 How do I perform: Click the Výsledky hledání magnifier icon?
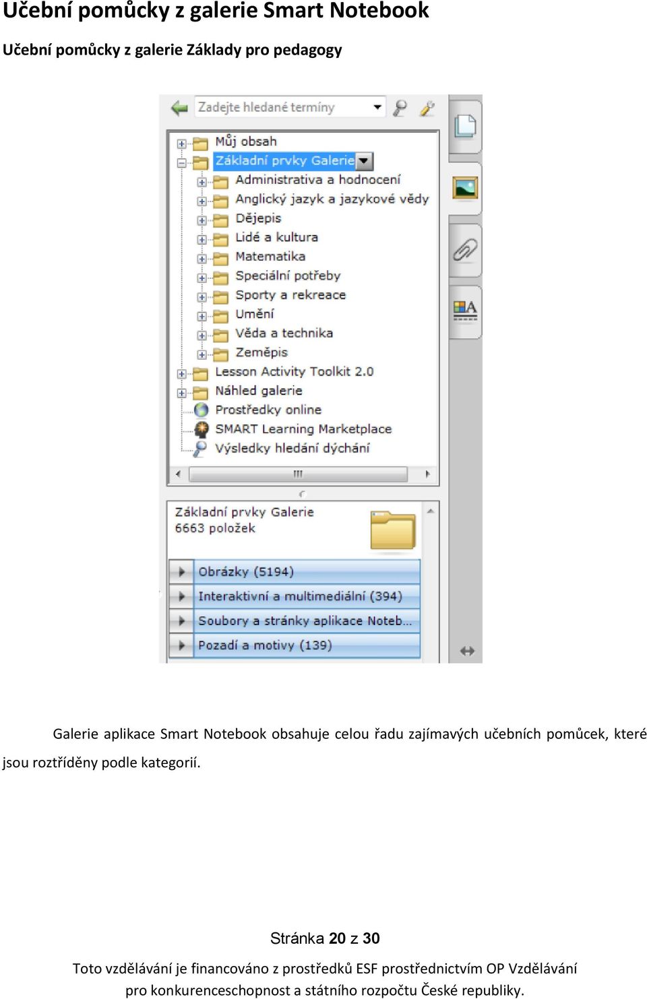click(200, 449)
